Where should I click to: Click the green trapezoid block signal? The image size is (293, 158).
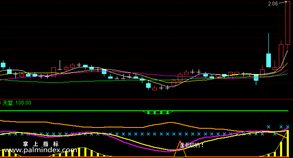(x=158, y=112)
